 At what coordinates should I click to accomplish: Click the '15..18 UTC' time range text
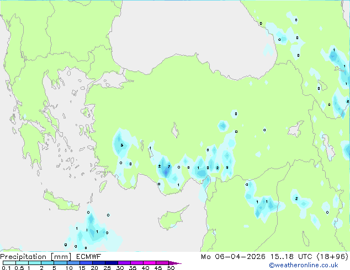coord(291,257)
